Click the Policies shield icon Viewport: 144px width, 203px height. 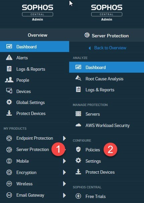[x=79, y=149]
